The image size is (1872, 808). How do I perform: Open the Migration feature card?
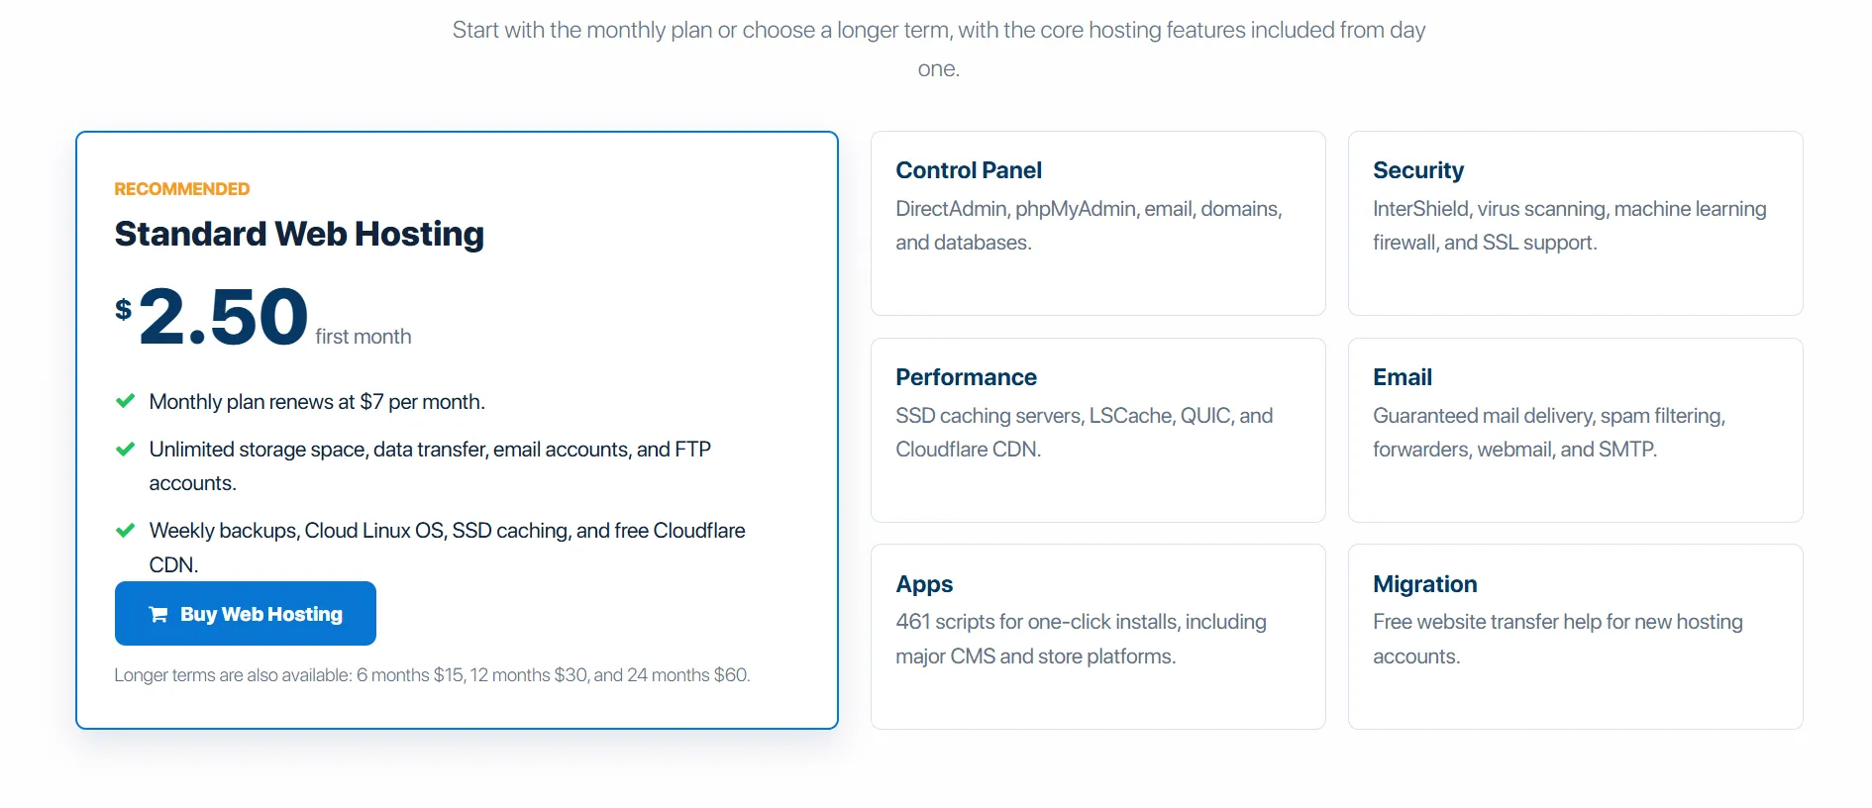click(1575, 637)
